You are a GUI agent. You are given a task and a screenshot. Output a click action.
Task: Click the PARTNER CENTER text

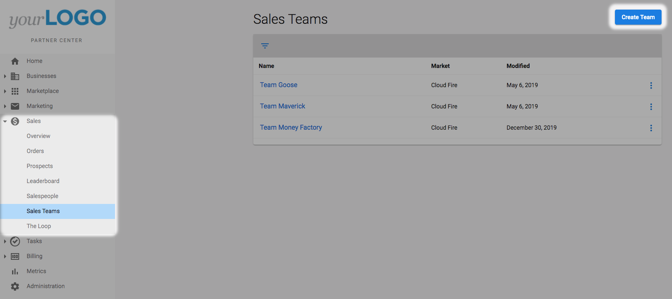click(x=57, y=40)
